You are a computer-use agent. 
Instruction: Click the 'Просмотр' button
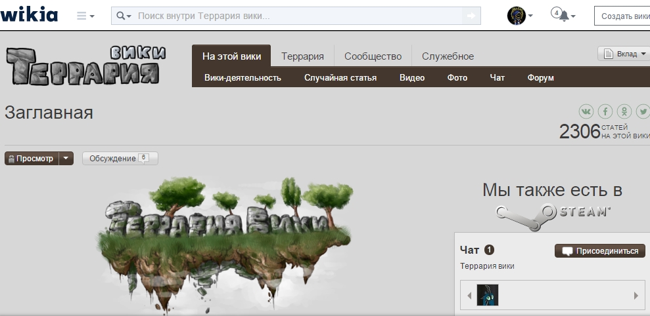click(x=32, y=159)
